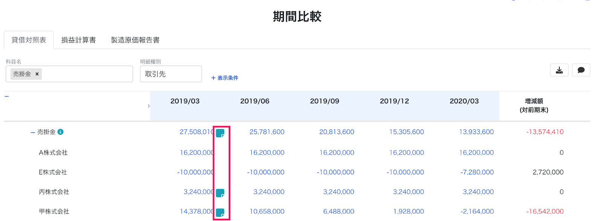Click the -16,542,000 change amount

[x=545, y=211]
